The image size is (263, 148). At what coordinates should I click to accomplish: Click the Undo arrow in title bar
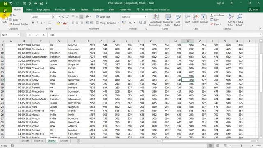[x=11, y=3]
